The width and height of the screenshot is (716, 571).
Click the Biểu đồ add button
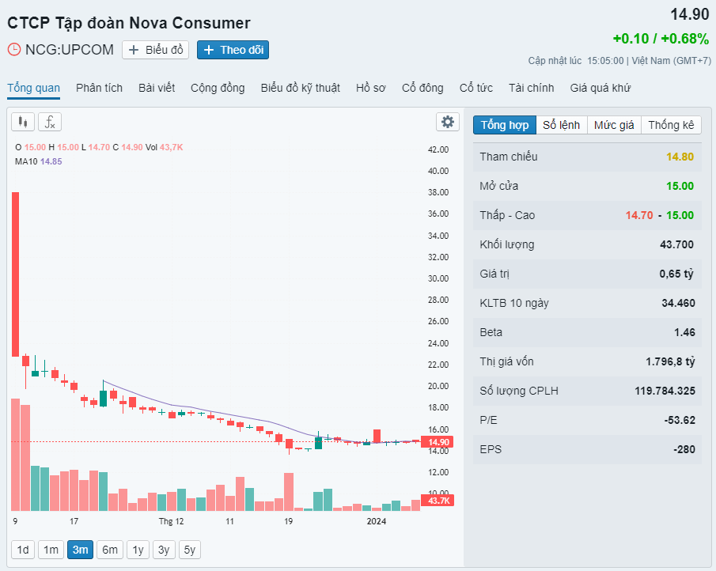[x=155, y=50]
